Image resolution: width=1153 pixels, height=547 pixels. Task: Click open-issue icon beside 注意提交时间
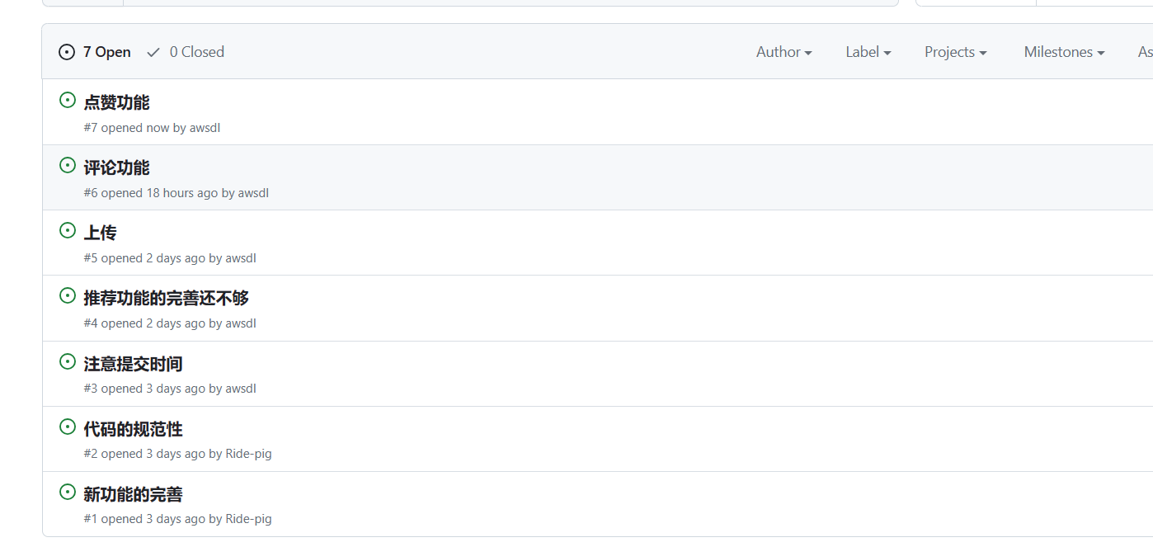click(x=68, y=361)
